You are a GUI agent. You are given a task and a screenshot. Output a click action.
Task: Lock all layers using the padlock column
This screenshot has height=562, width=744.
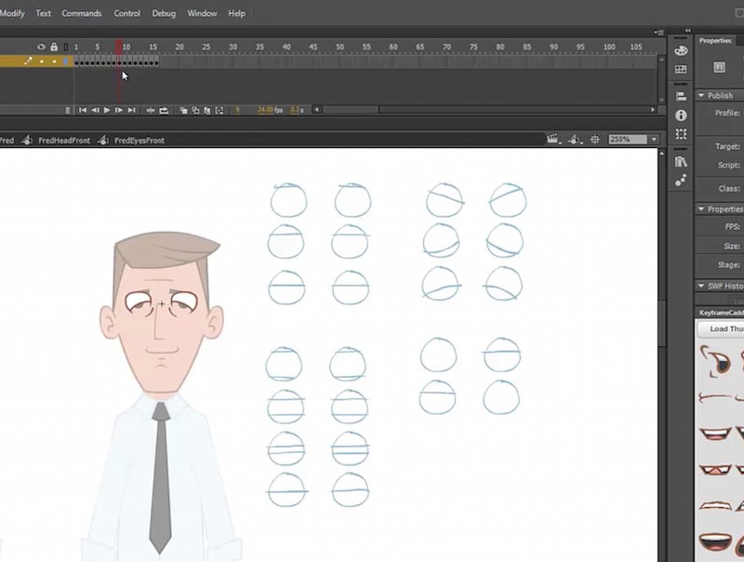tap(53, 45)
